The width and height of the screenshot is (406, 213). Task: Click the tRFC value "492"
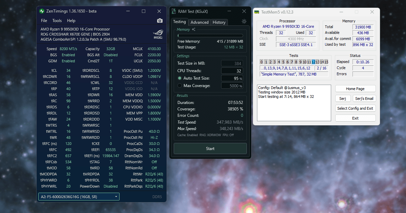pyautogui.click(x=68, y=150)
